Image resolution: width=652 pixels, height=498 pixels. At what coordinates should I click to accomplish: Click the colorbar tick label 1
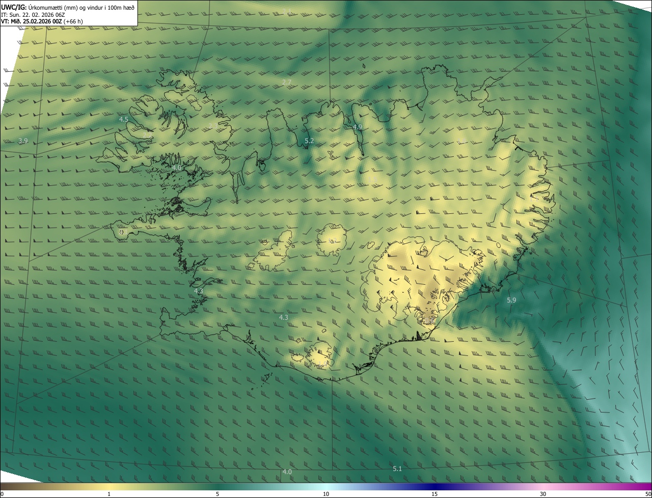pos(109,494)
